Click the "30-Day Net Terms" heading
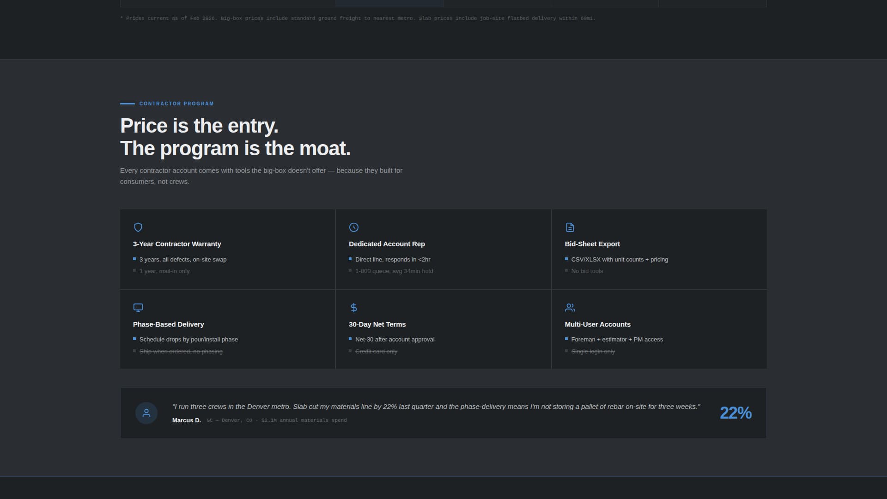Screen dimensions: 887x499 [x=377, y=324]
